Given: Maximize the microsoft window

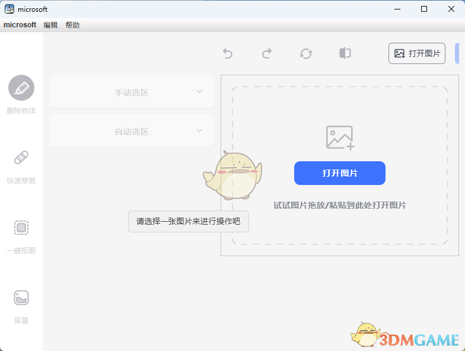Looking at the screenshot, I should pos(424,9).
